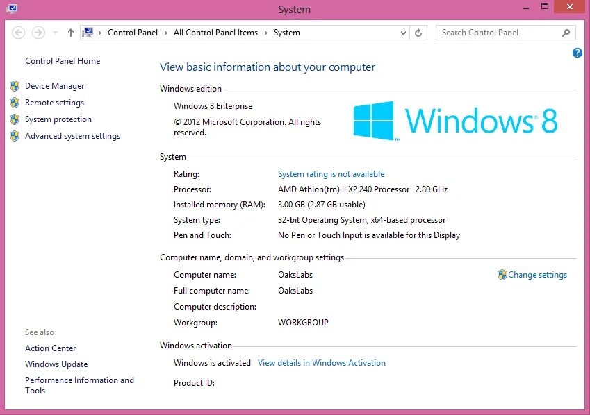Image resolution: width=590 pixels, height=415 pixels.
Task: Open address bar history dropdown
Action: point(403,33)
